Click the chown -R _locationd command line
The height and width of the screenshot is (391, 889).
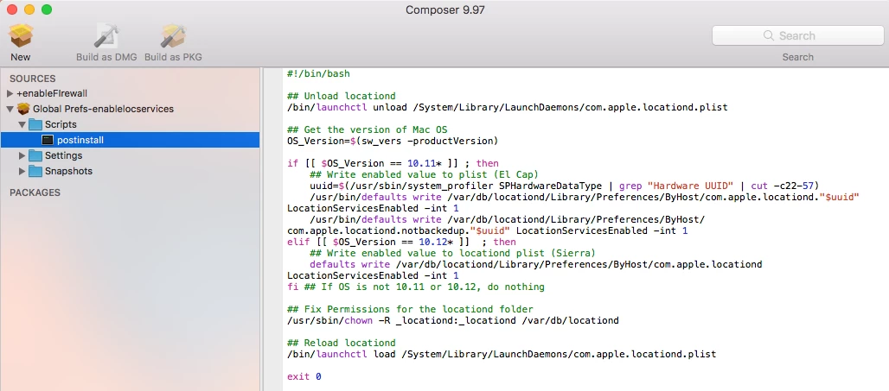453,320
